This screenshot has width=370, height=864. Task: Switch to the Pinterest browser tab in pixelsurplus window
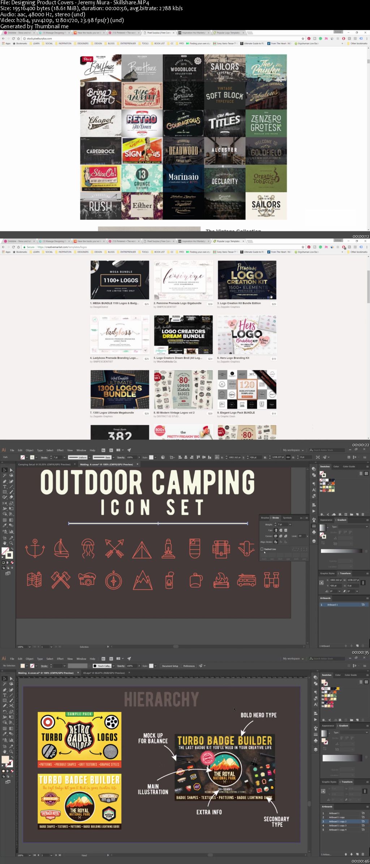tap(124, 33)
